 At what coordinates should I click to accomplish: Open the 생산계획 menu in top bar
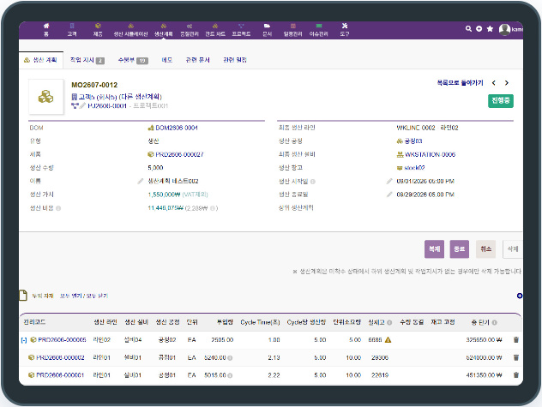[x=164, y=30]
